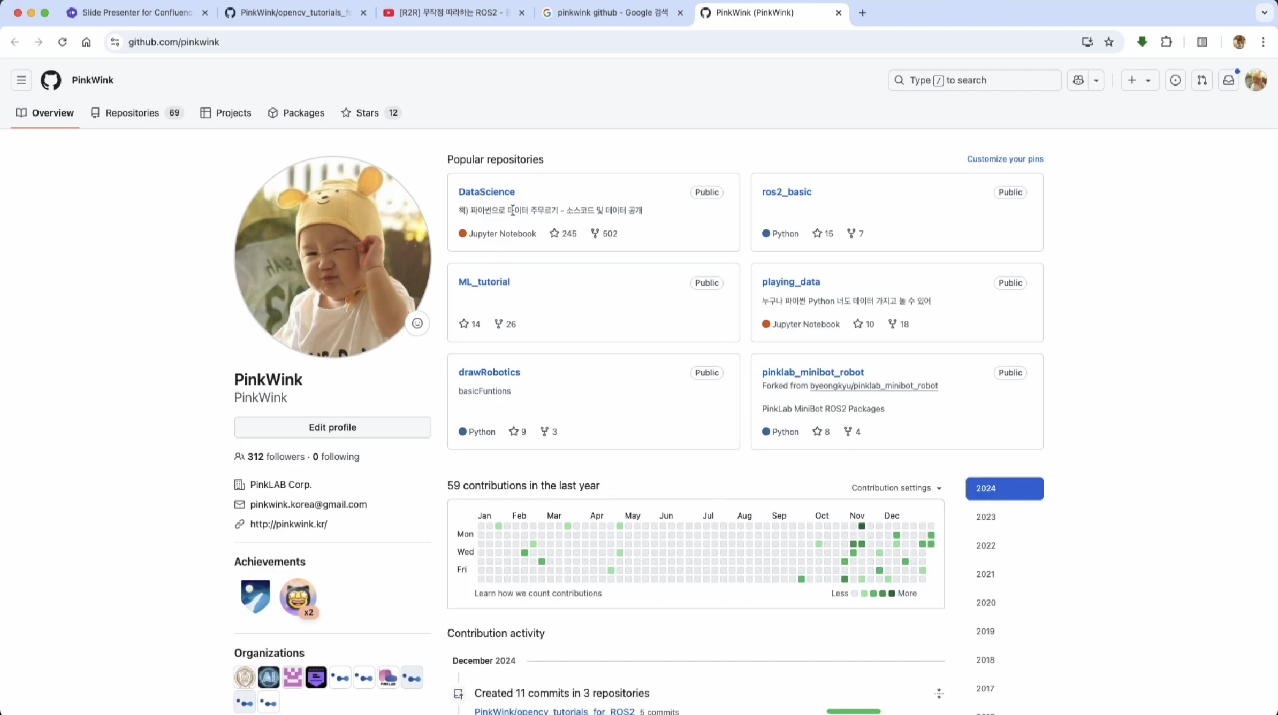Open the GitHub hamburger navigation menu
Viewport: 1278px width, 715px height.
tap(21, 80)
